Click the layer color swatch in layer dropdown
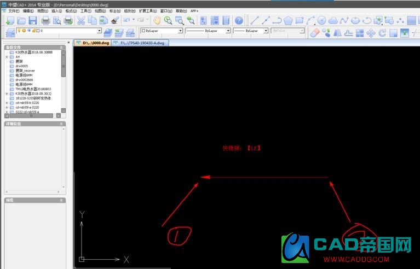The width and height of the screenshot is (420, 269). click(38, 31)
